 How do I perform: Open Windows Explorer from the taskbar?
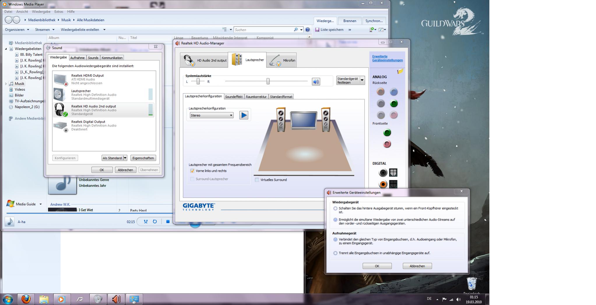44,299
